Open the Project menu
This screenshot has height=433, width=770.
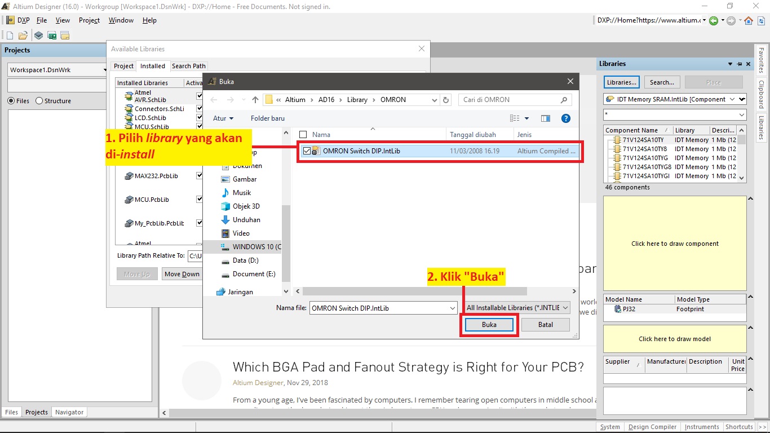pyautogui.click(x=89, y=20)
